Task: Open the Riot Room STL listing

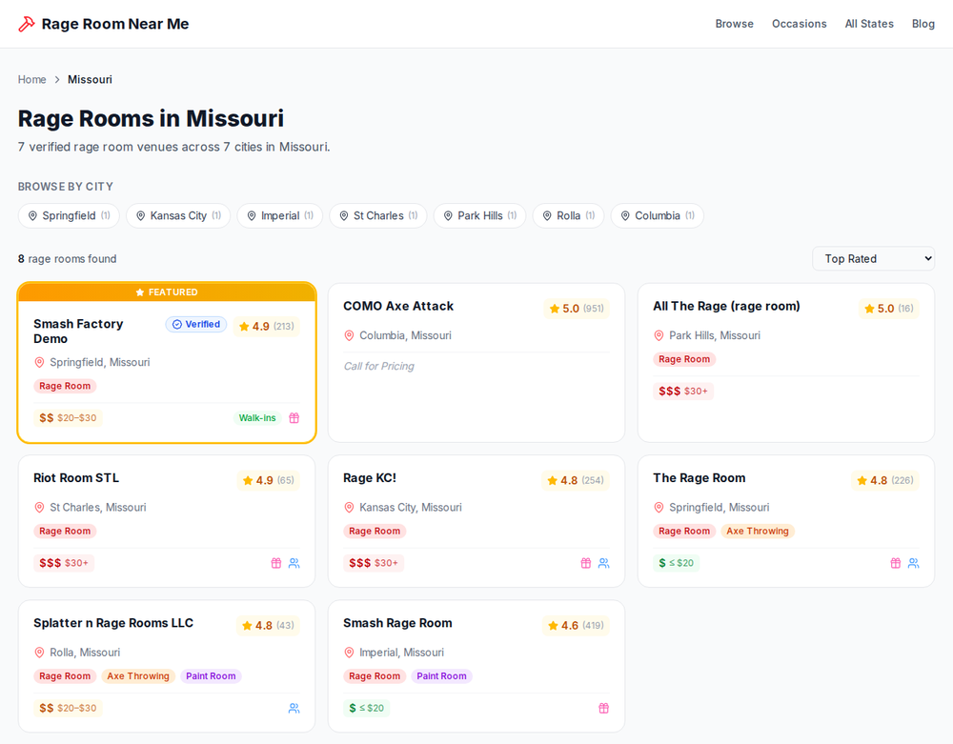Action: pyautogui.click(x=76, y=478)
